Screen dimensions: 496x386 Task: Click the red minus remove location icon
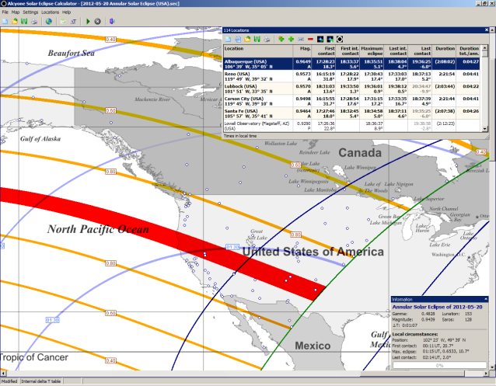[311, 38]
